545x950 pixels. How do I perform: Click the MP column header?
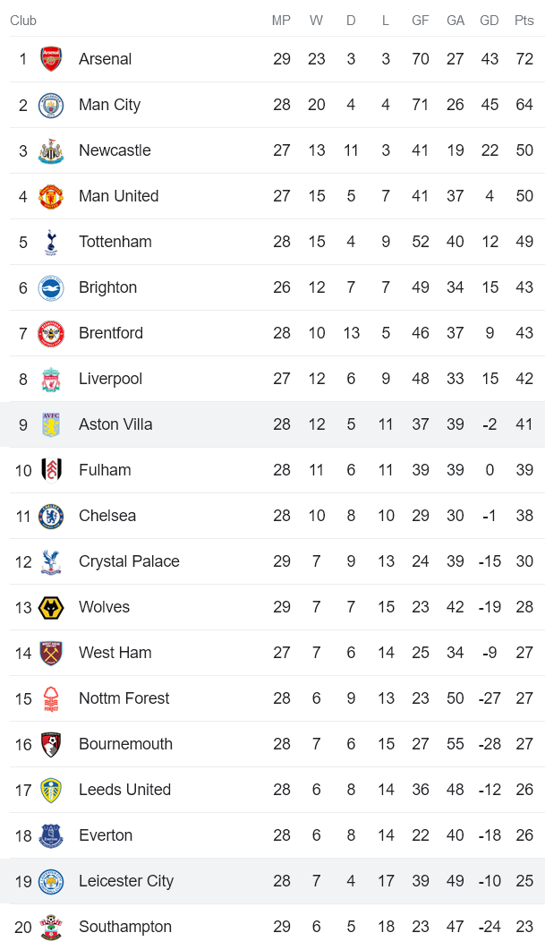tap(281, 21)
